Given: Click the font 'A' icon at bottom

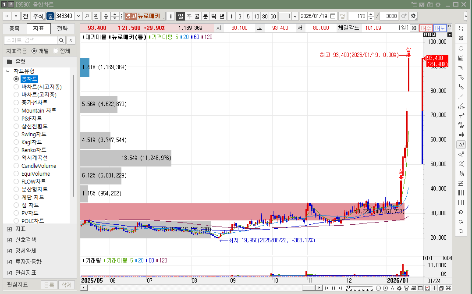Looking at the screenshot, I should 392,288.
